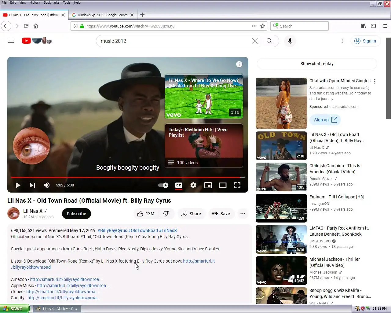Open the View menu
Screen dimensions: 391x313
23,2
